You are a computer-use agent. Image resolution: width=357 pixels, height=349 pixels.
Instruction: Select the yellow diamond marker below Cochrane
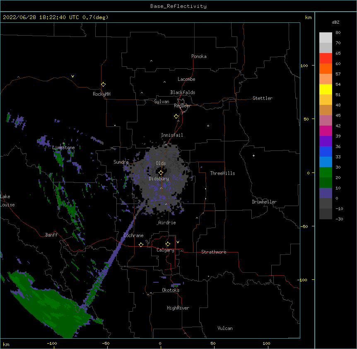pyautogui.click(x=141, y=245)
